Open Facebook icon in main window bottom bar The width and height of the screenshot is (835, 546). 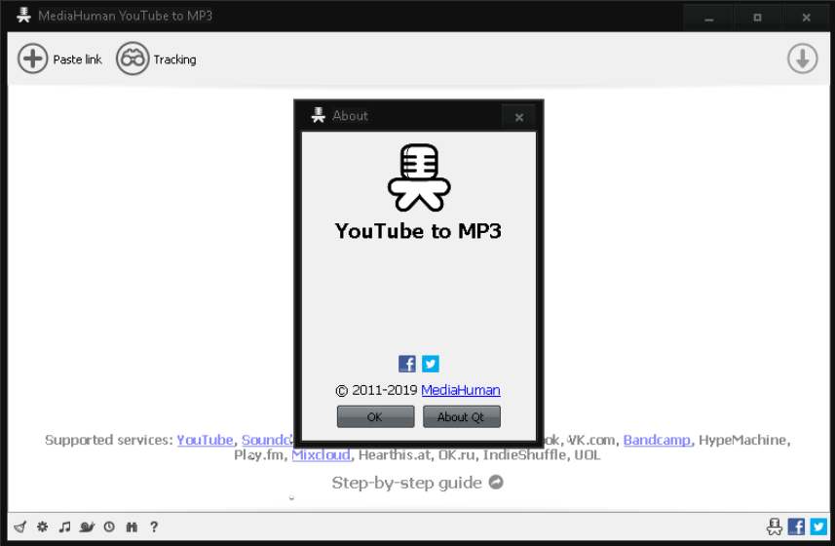pyautogui.click(x=797, y=526)
